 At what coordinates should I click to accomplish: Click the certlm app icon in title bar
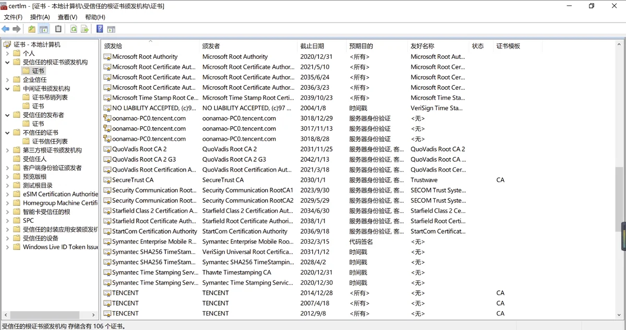[x=4, y=6]
